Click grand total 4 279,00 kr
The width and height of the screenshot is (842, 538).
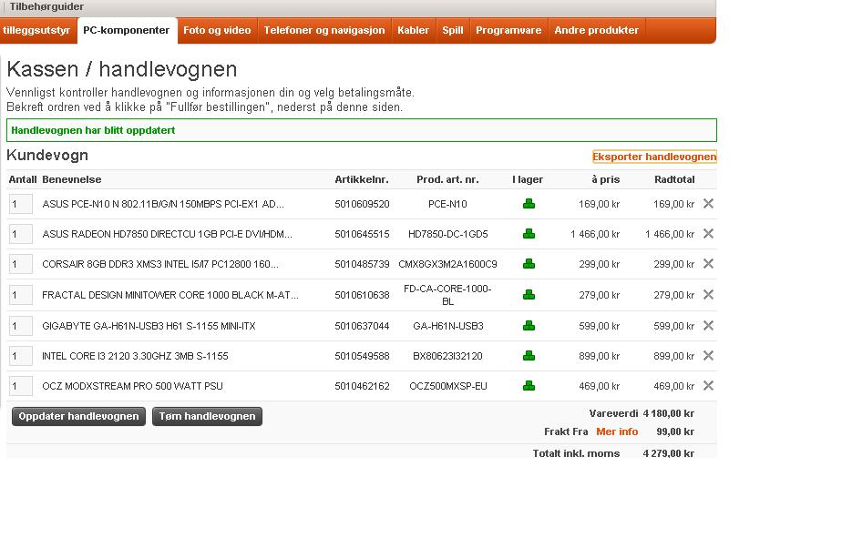tap(669, 453)
